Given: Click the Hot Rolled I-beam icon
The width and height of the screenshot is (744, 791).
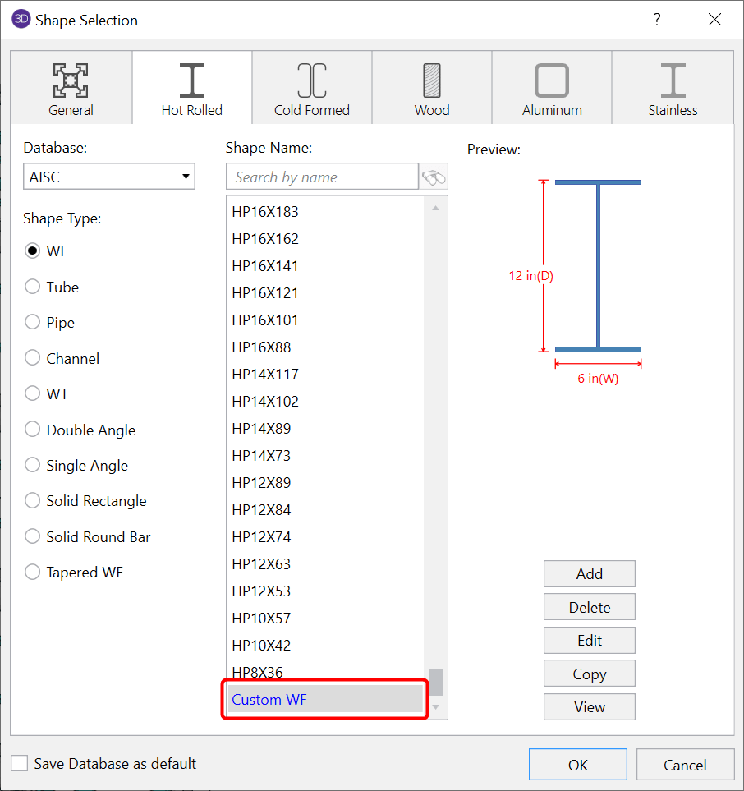Looking at the screenshot, I should pyautogui.click(x=191, y=78).
